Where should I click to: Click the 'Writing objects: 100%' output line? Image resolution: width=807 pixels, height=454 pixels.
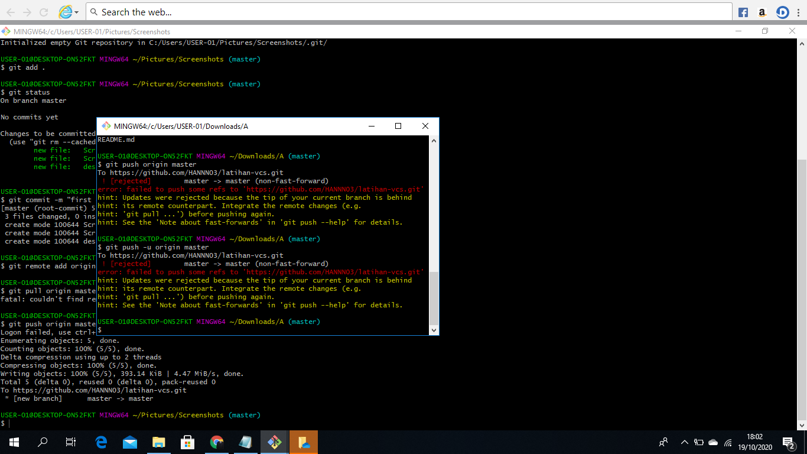click(122, 374)
